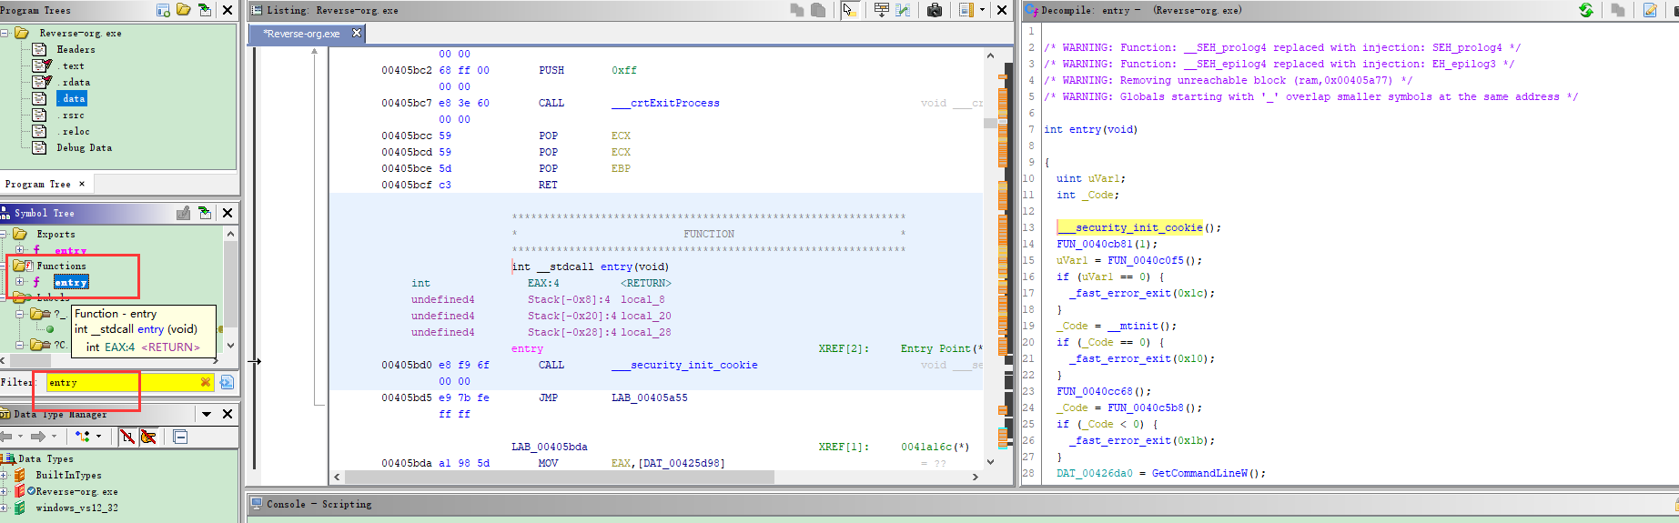
Task: Open Data Type Manager dropdown menu arrow
Action: coord(207,414)
